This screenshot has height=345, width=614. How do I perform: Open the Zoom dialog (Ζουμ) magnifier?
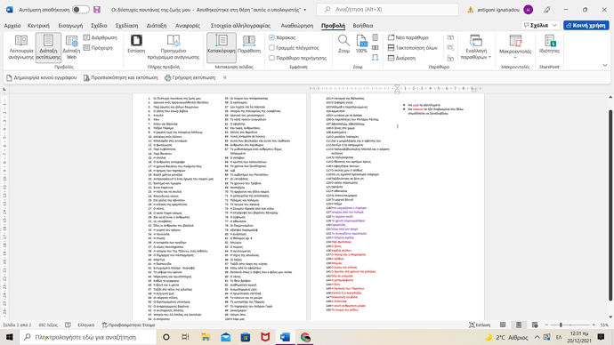[343, 44]
